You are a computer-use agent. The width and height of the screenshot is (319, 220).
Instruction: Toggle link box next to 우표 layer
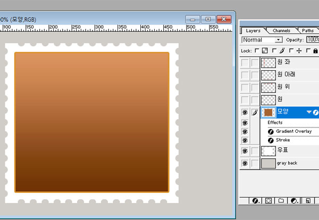point(255,151)
